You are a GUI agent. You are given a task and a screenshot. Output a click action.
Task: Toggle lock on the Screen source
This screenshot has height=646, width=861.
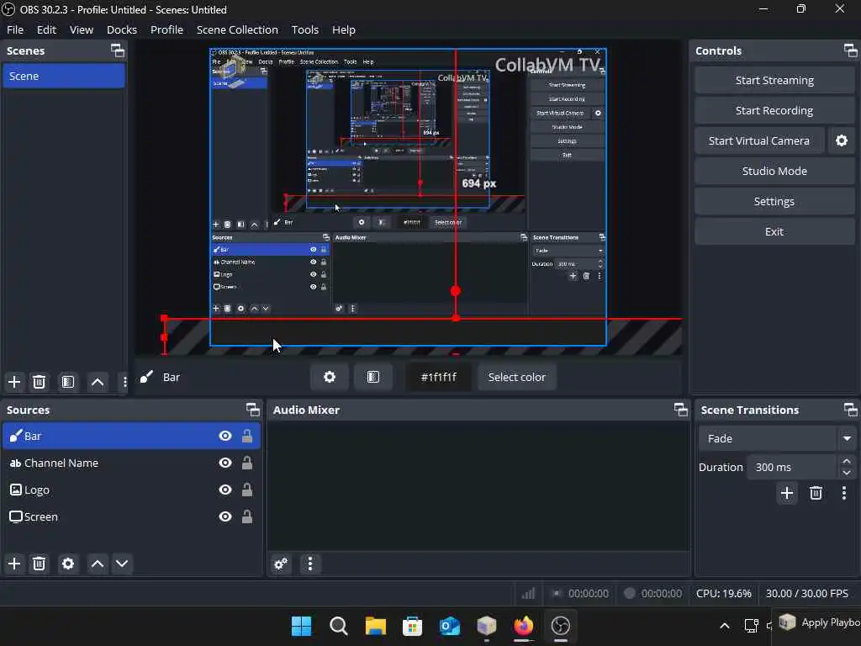pos(247,516)
